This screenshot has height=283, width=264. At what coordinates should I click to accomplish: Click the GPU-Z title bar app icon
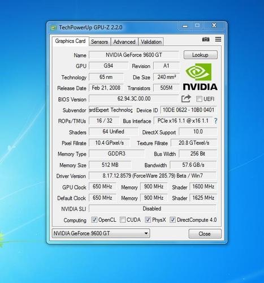click(x=54, y=28)
